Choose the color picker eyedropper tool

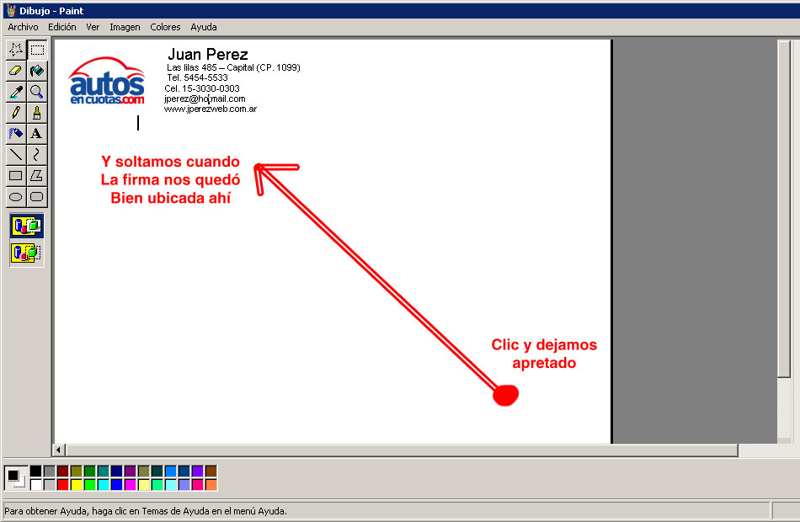tap(15, 91)
